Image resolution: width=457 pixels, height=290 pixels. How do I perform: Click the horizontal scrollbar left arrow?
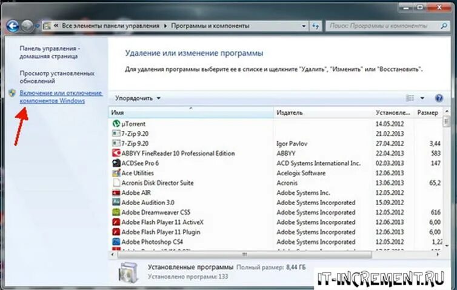click(x=113, y=255)
